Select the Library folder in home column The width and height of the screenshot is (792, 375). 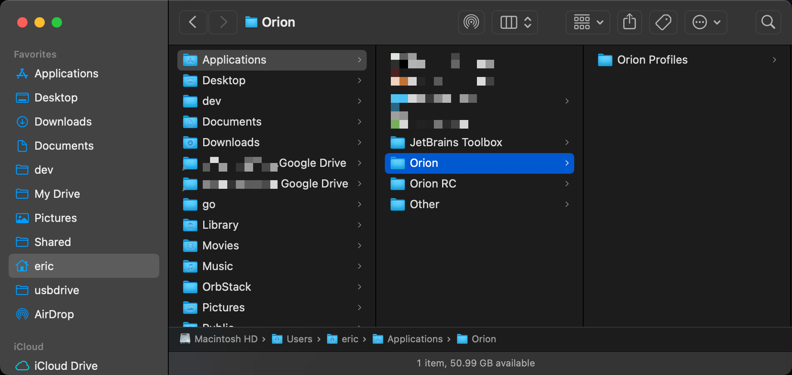coord(220,225)
